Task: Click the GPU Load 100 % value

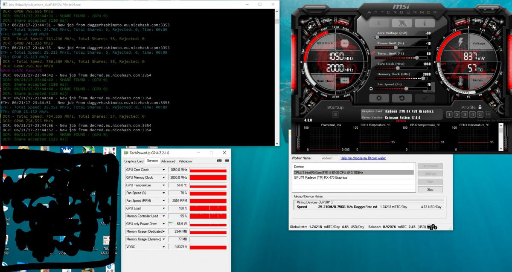Action: [178, 208]
